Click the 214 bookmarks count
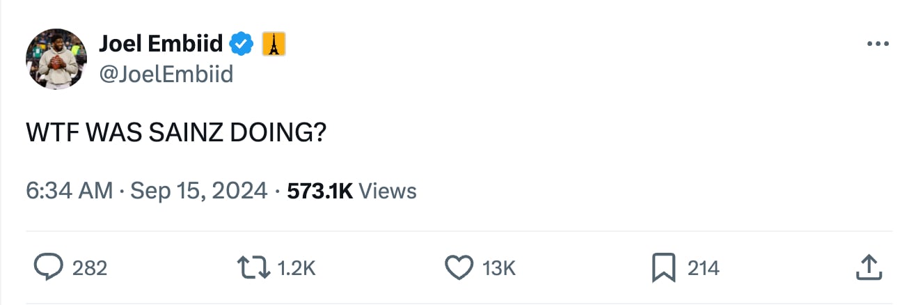Image resolution: width=916 pixels, height=305 pixels. pyautogui.click(x=704, y=268)
